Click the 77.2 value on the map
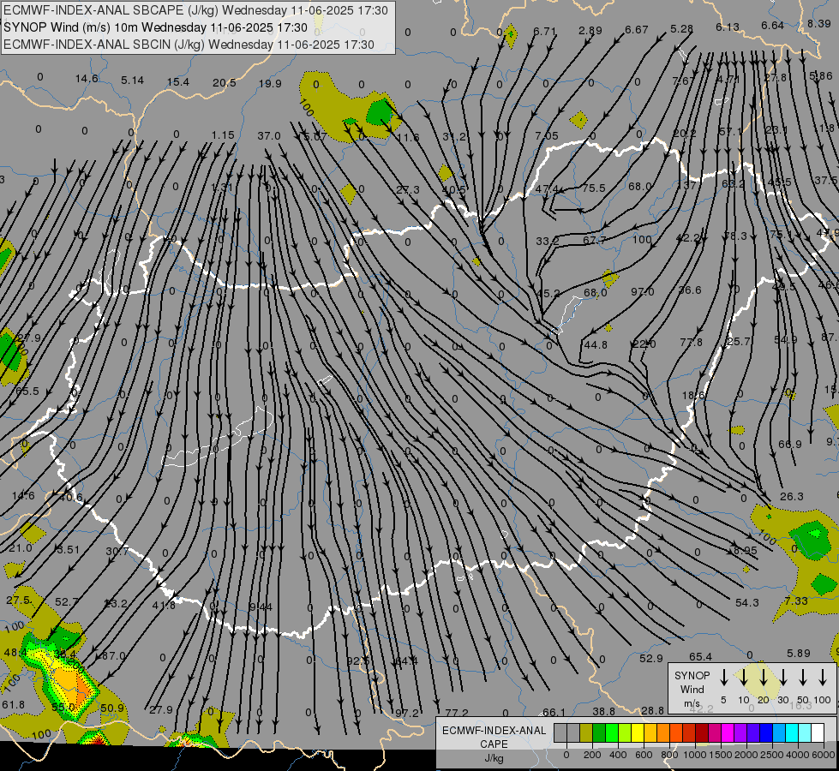 [457, 713]
